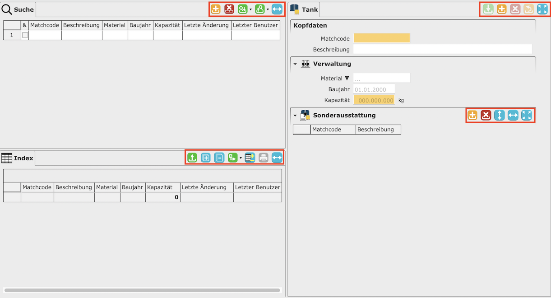The image size is (551, 298).
Task: Click the orange add icon in Tank toolbar
Action: pyautogui.click(x=501, y=9)
